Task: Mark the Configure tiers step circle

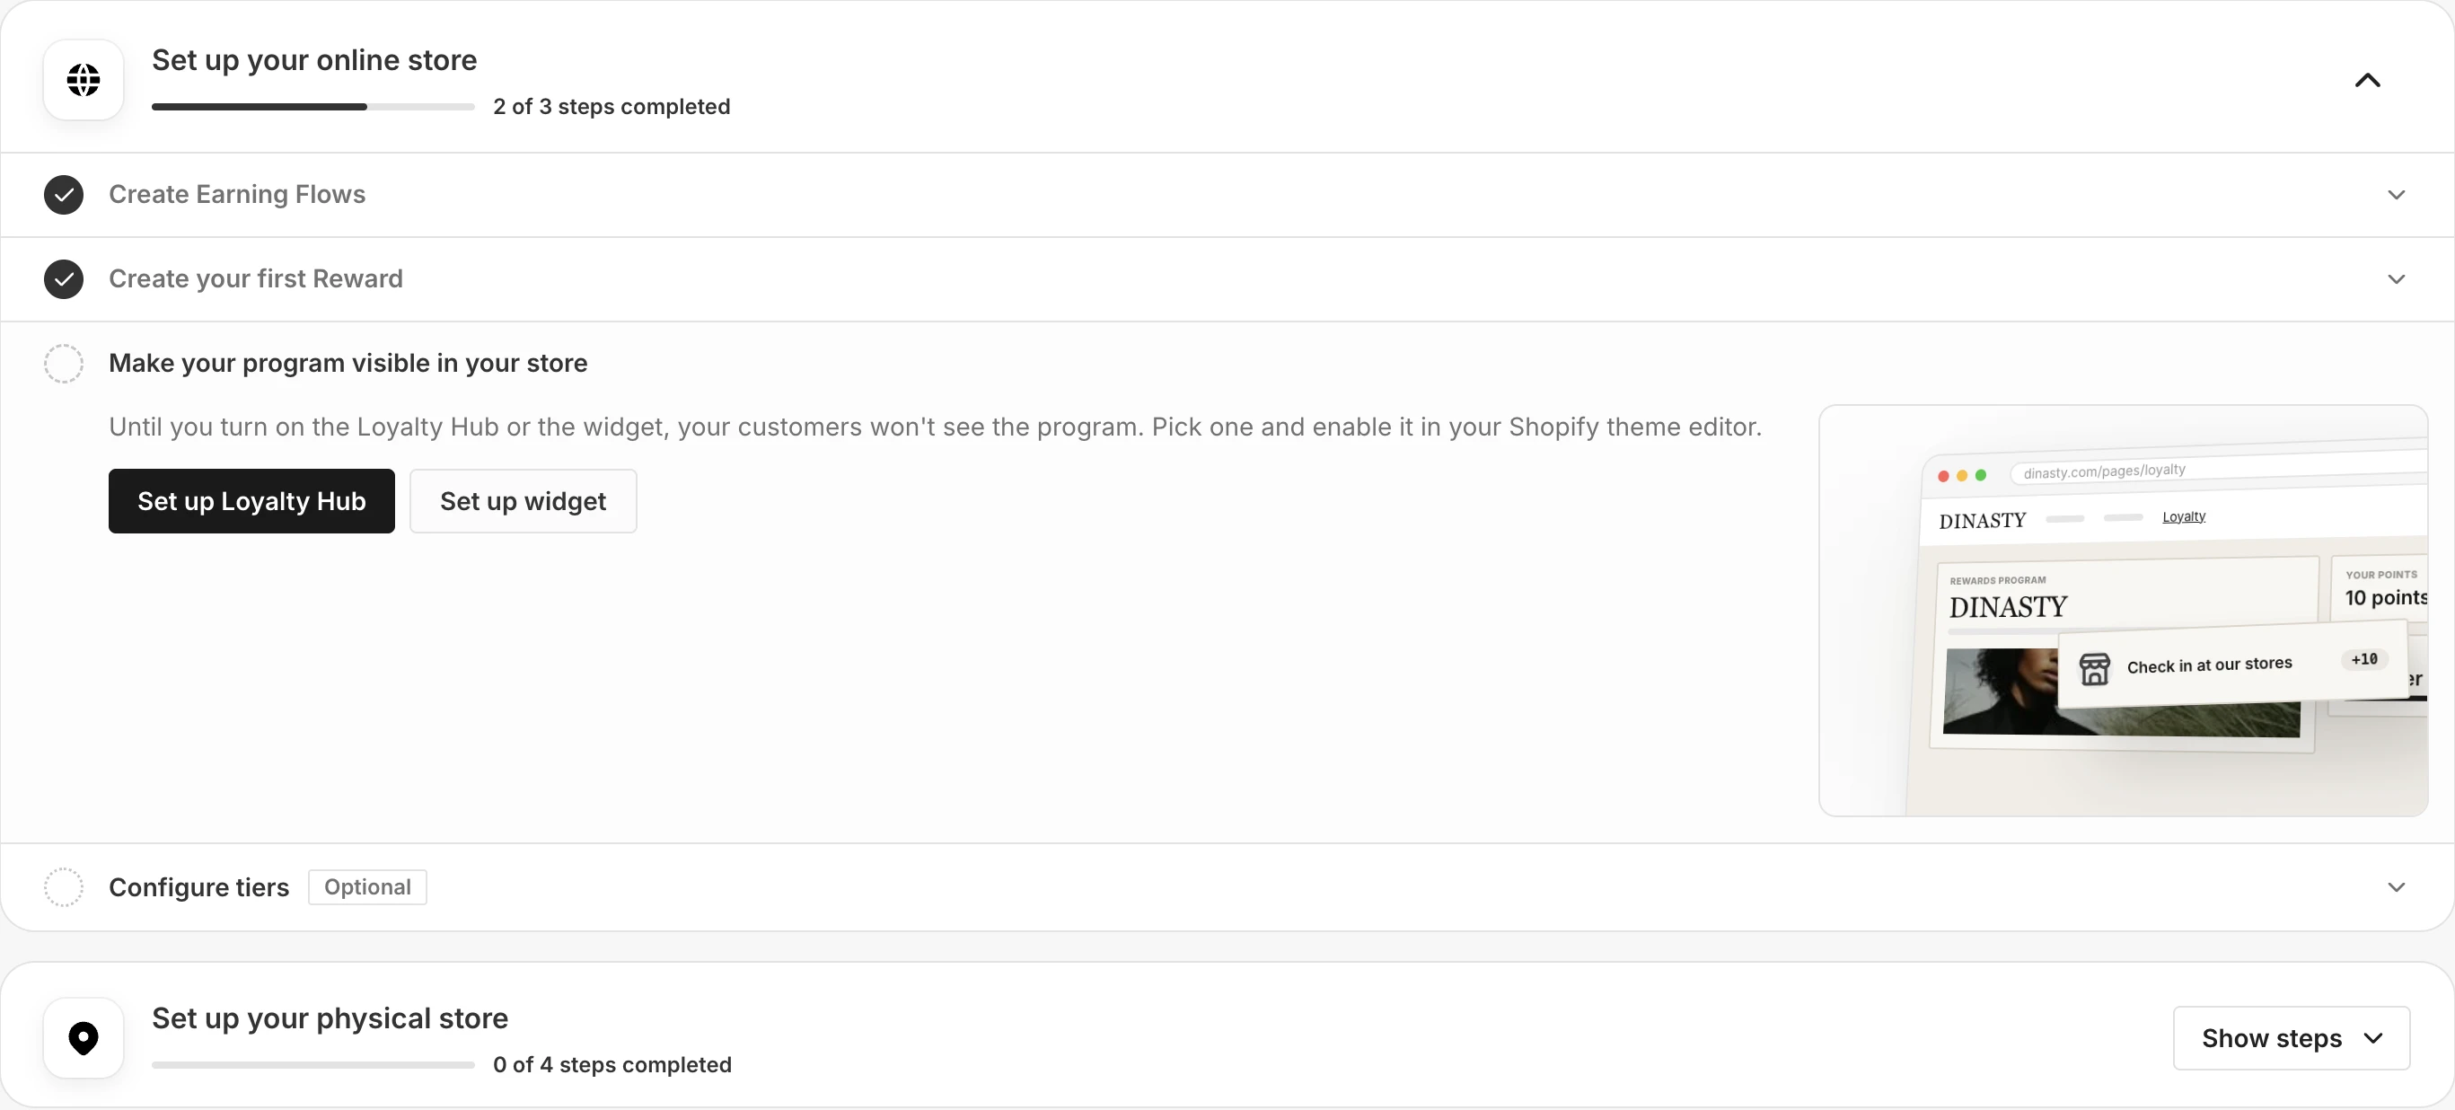Action: point(64,887)
